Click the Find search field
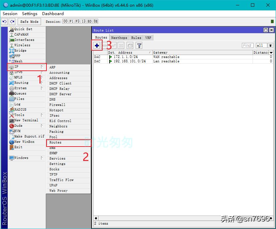Image resolution: width=276 pixels, height=229 pixels. (x=248, y=46)
